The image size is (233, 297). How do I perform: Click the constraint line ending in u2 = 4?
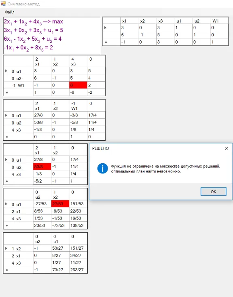tap(33, 39)
